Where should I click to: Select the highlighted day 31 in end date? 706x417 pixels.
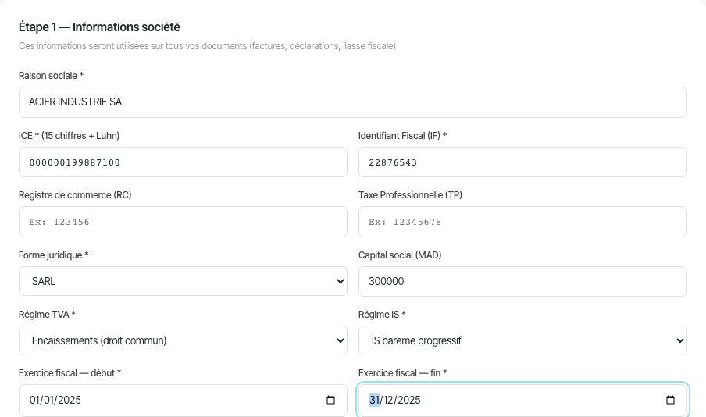tap(374, 400)
